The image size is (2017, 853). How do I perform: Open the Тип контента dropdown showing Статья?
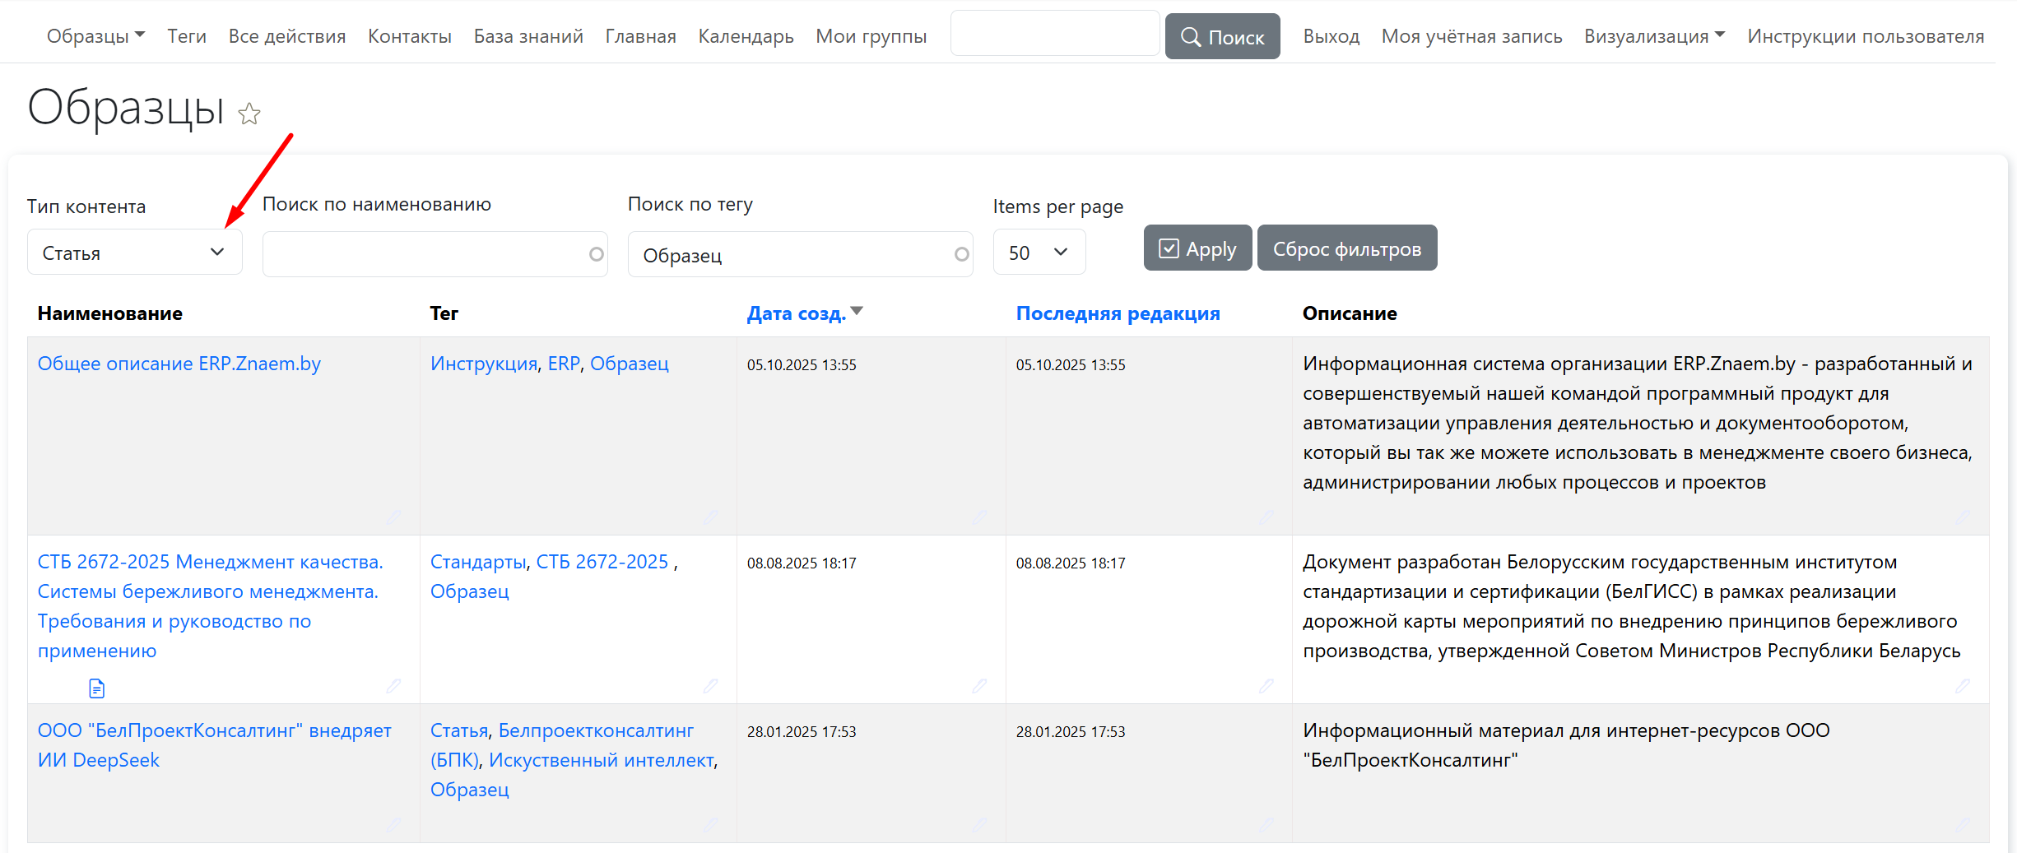134,253
